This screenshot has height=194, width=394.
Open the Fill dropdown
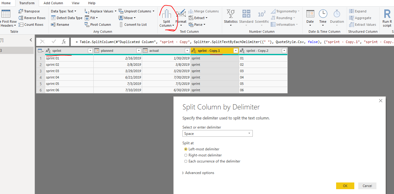point(91,18)
